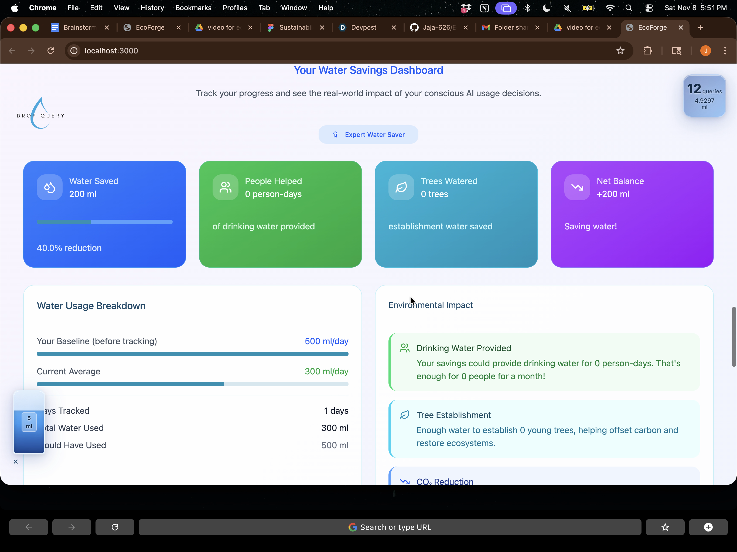Viewport: 737px width, 552px height.
Task: Open the Bookmarks menu
Action: pyautogui.click(x=193, y=8)
